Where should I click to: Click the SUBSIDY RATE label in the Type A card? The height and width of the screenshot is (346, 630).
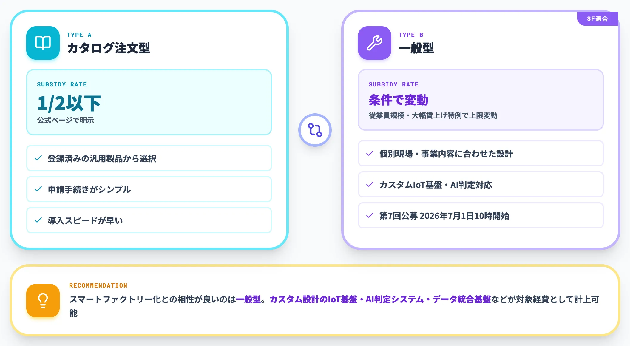(62, 84)
